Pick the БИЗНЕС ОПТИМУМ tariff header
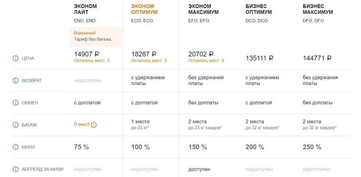Viewport: 361px width, 177px height. (x=258, y=9)
